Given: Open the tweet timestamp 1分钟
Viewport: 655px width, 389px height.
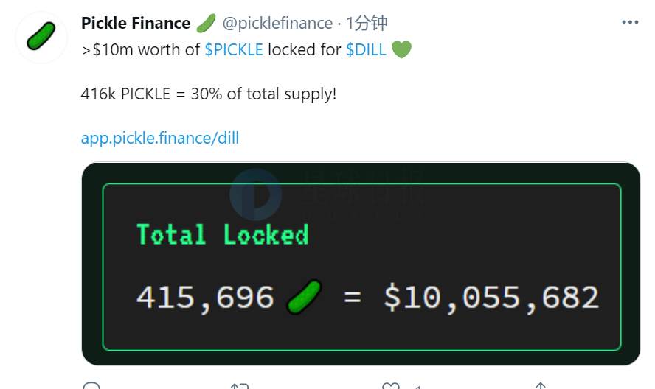Looking at the screenshot, I should pos(367,23).
